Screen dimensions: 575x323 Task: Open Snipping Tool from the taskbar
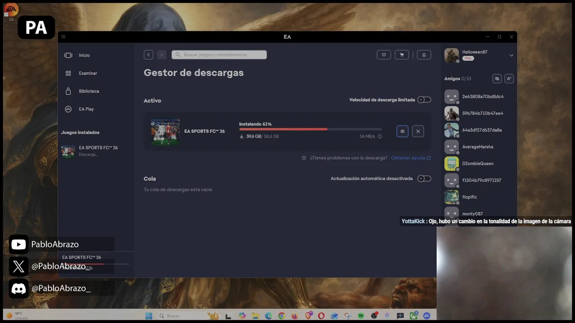(x=348, y=316)
